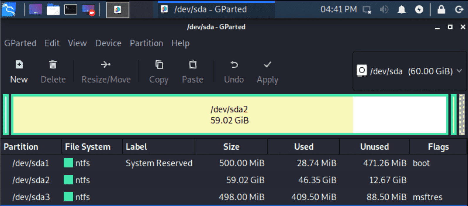
Task: Select the /dev/sda2 partition row
Action: point(234,180)
